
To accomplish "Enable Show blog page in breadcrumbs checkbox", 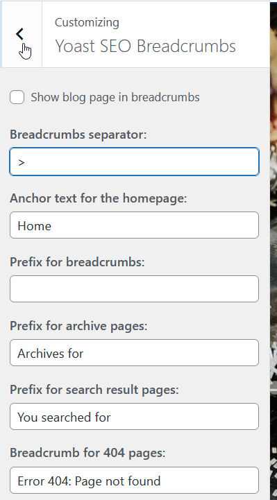I will click(17, 97).
